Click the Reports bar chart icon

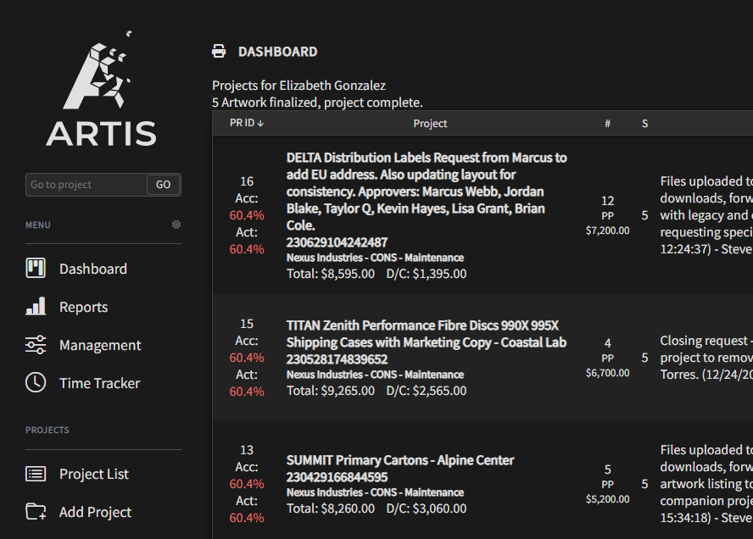click(x=36, y=307)
